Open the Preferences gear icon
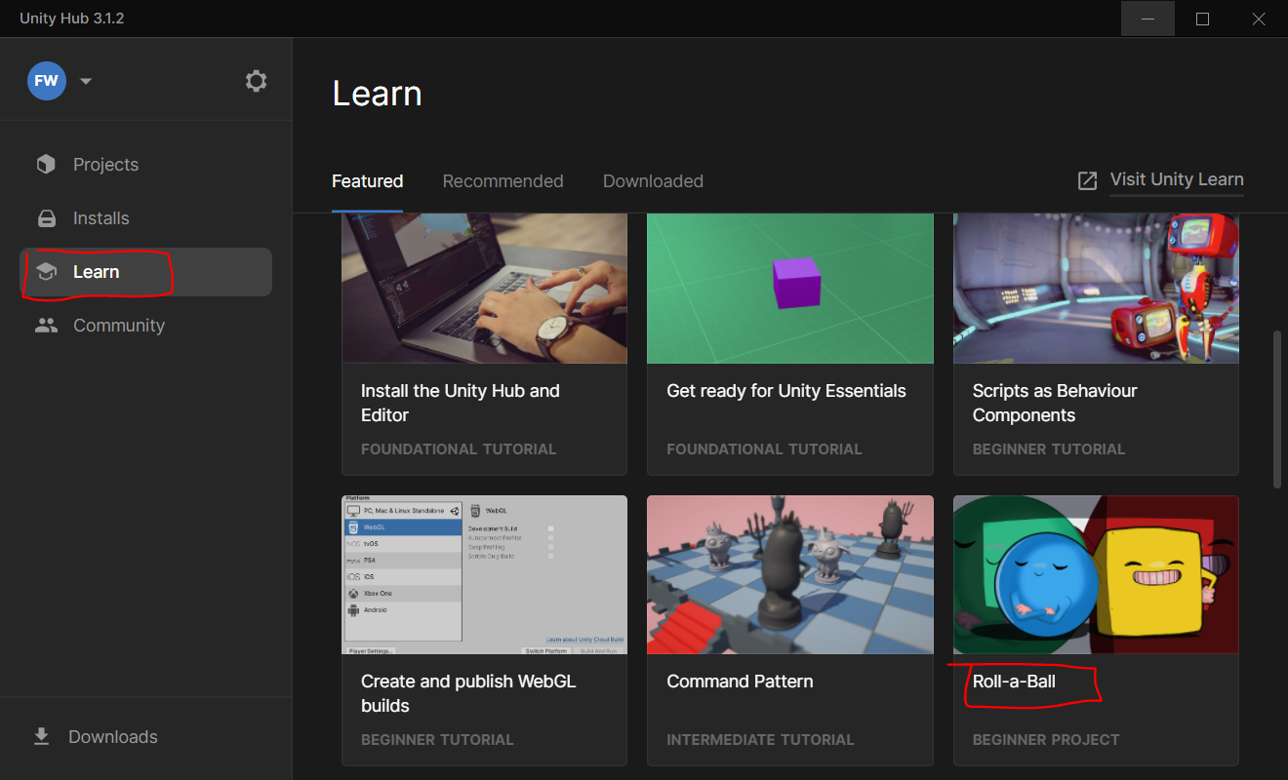The height and width of the screenshot is (780, 1288). (x=256, y=81)
